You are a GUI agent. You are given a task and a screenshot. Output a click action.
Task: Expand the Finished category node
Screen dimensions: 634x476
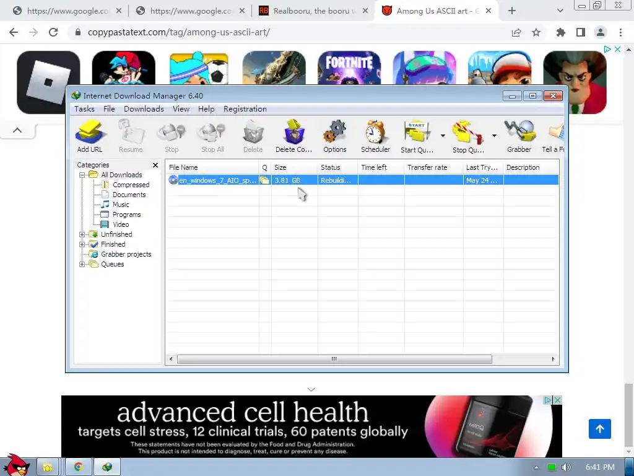[x=82, y=244]
